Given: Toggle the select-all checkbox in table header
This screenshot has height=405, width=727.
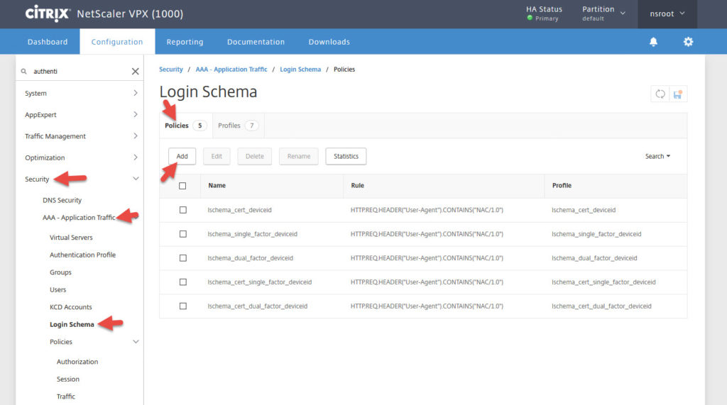Looking at the screenshot, I should (182, 186).
